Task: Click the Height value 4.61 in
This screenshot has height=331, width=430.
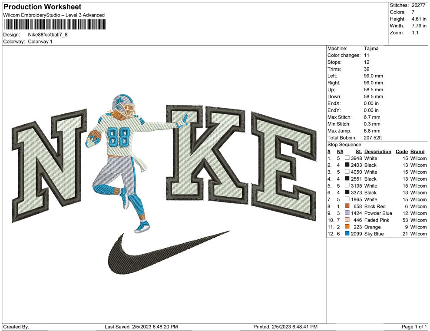Action: point(419,19)
